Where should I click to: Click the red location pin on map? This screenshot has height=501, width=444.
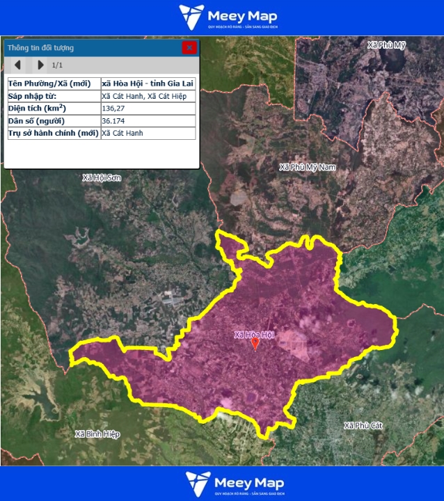tap(255, 343)
